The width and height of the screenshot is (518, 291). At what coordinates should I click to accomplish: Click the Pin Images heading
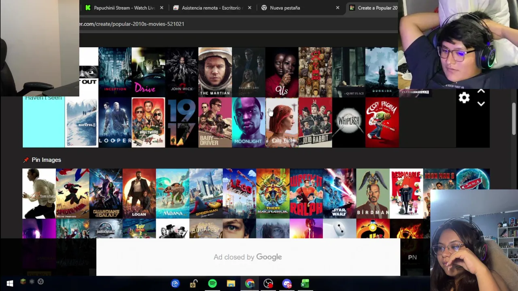pos(46,160)
